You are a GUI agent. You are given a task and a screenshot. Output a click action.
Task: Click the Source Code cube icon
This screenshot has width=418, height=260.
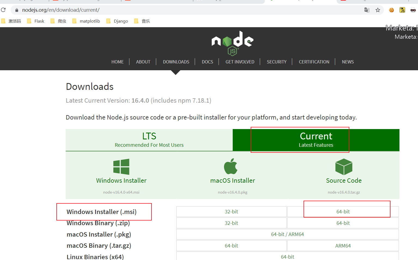344,167
